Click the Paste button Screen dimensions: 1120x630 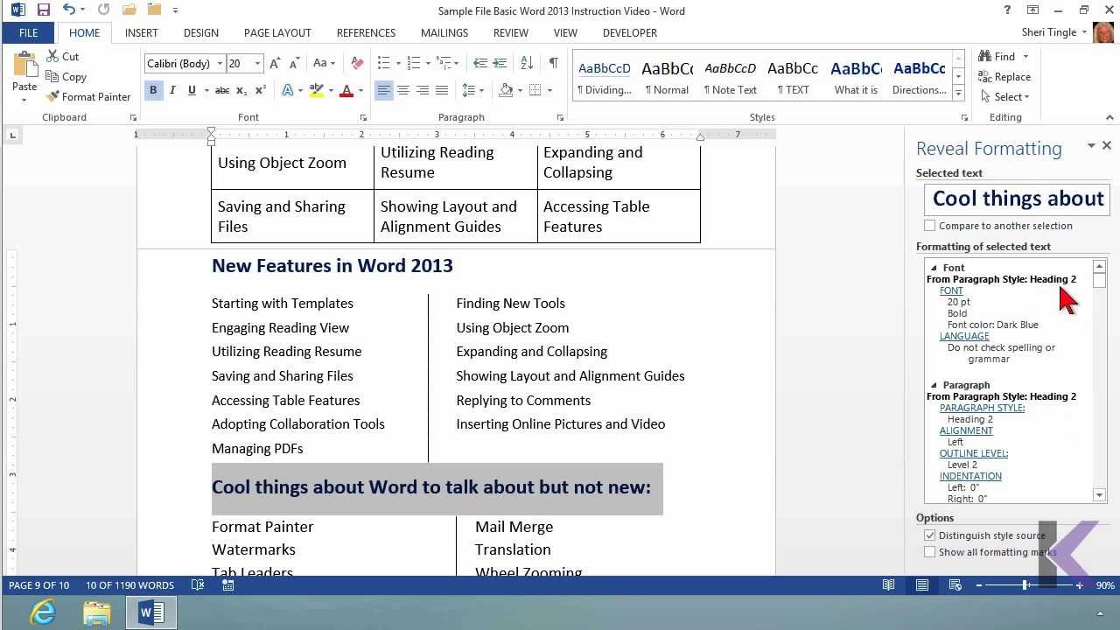(x=24, y=72)
